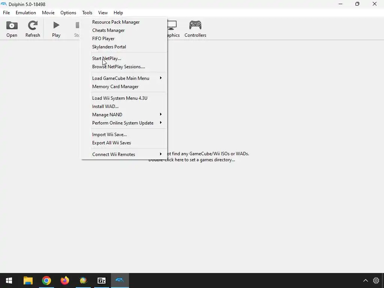Open File Explorer from taskbar
The height and width of the screenshot is (288, 384).
tap(28, 280)
